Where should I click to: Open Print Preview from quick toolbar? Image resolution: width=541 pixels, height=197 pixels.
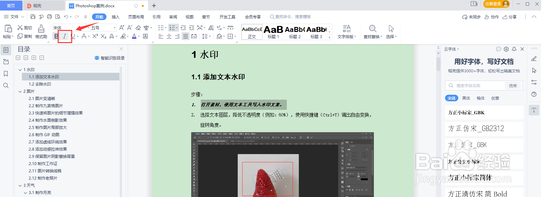pyautogui.click(x=58, y=17)
